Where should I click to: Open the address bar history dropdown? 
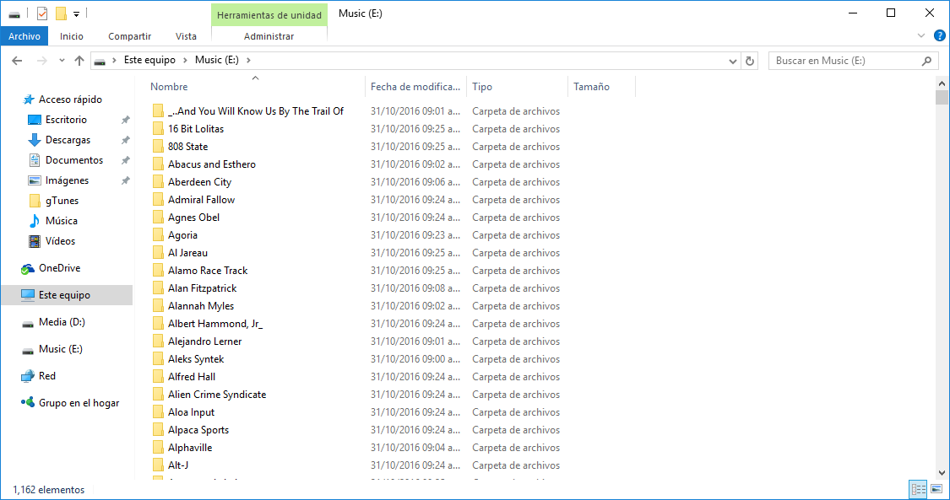pos(733,61)
